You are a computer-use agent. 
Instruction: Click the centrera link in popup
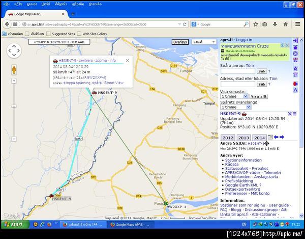click(85, 61)
